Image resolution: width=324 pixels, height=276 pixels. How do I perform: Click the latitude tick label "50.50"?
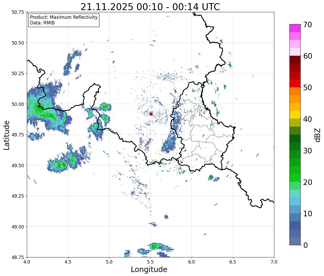tap(18, 43)
